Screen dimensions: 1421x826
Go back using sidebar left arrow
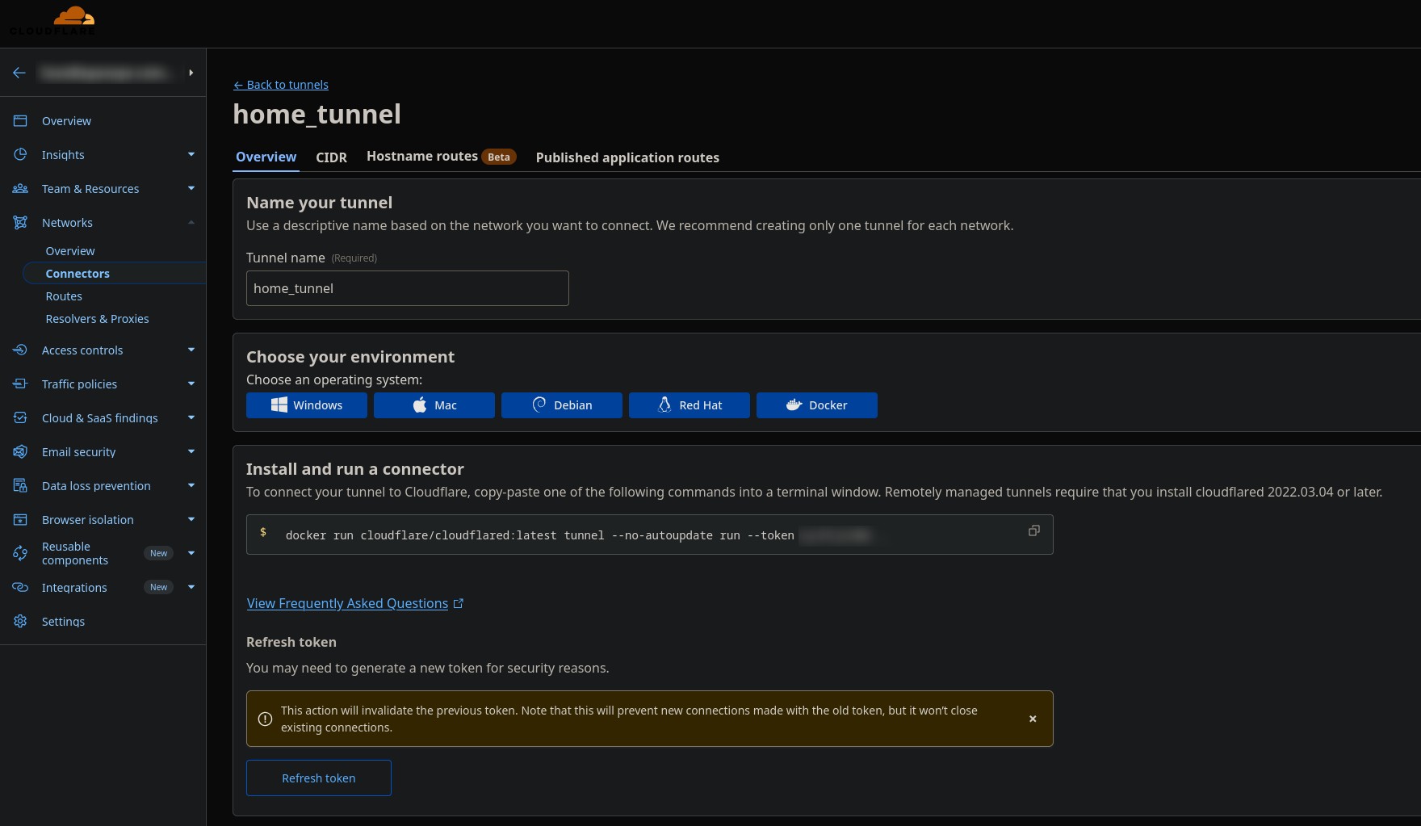pos(19,73)
